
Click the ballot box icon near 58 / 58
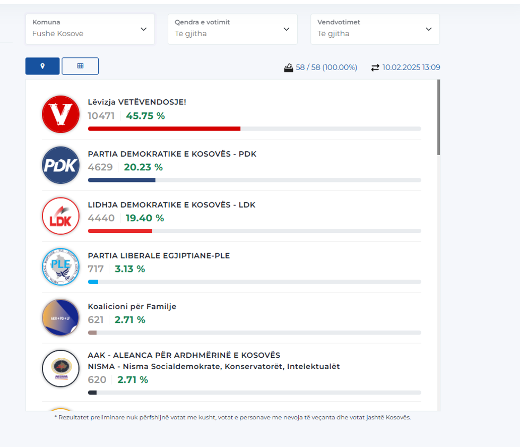pos(289,67)
